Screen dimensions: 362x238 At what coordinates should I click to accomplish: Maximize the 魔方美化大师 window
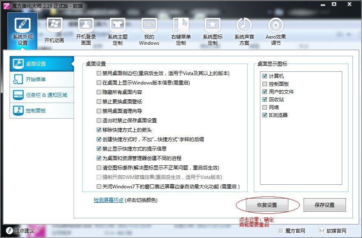[334, 4]
